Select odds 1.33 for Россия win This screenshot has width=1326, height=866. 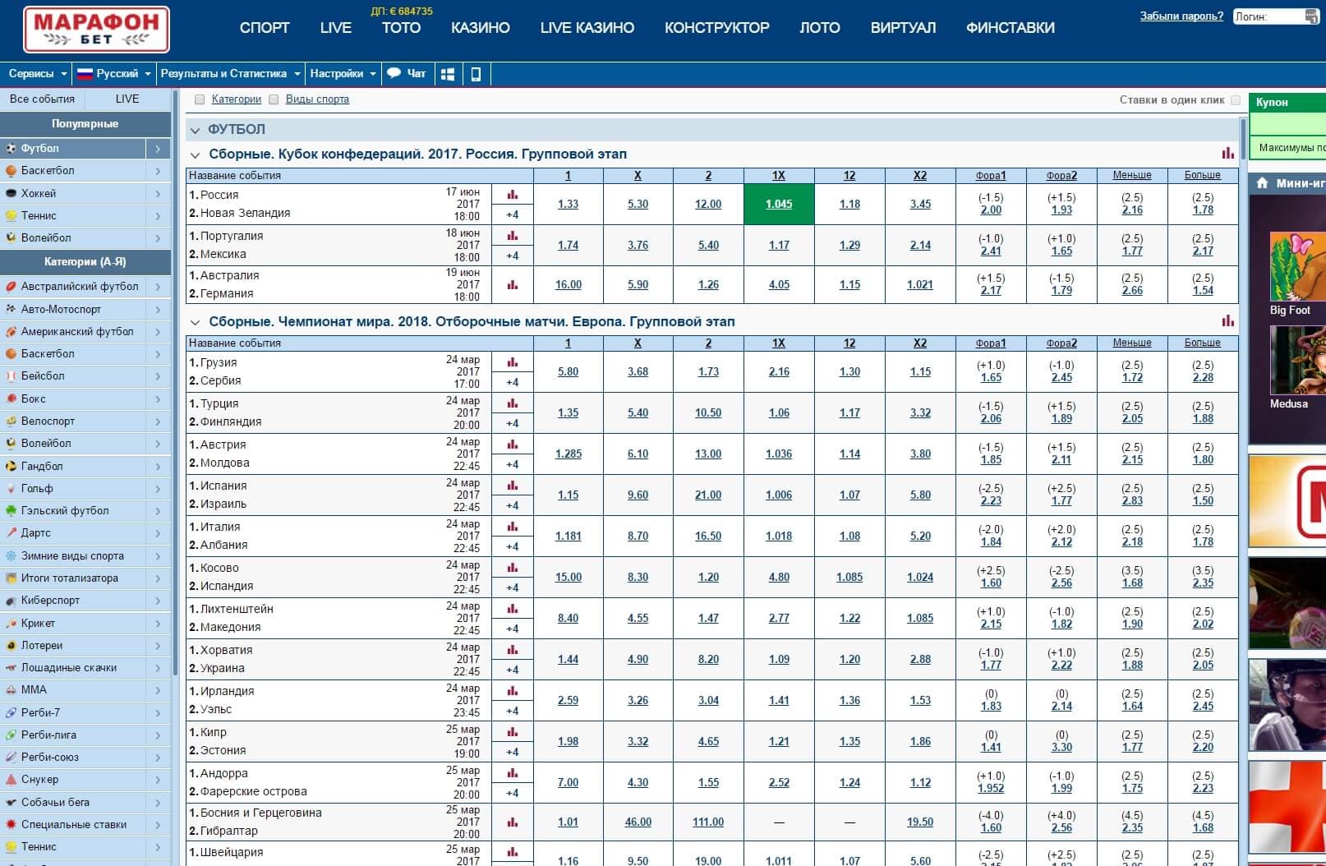[x=568, y=204]
